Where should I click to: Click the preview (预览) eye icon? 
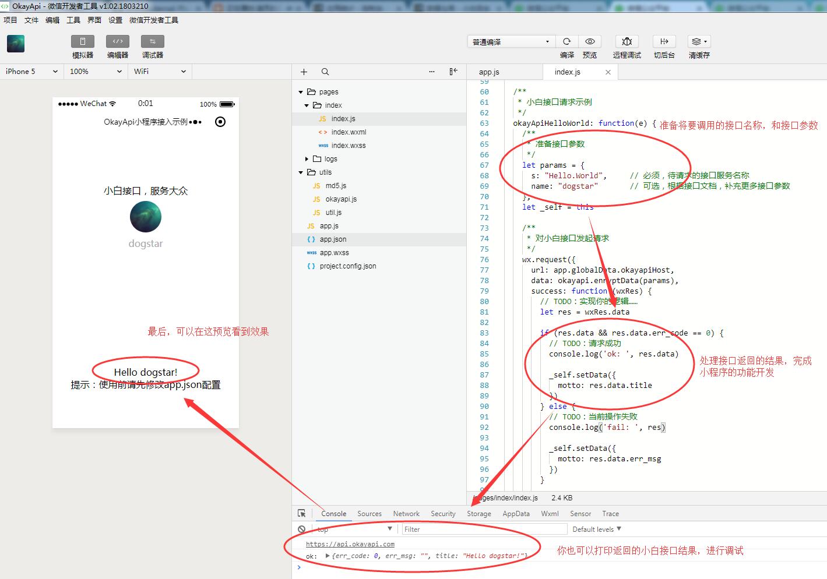coord(590,41)
